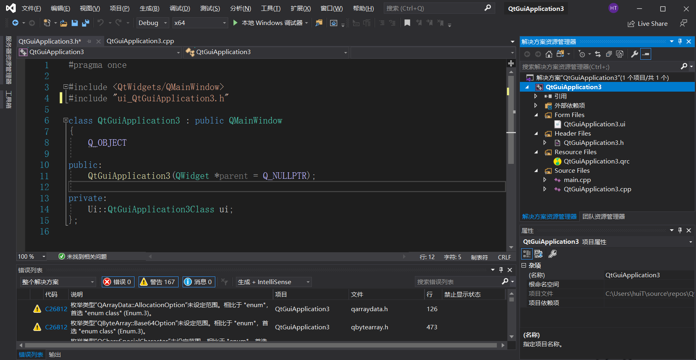Click the 搜索 (Ctrl+Q) search box

coord(438,8)
